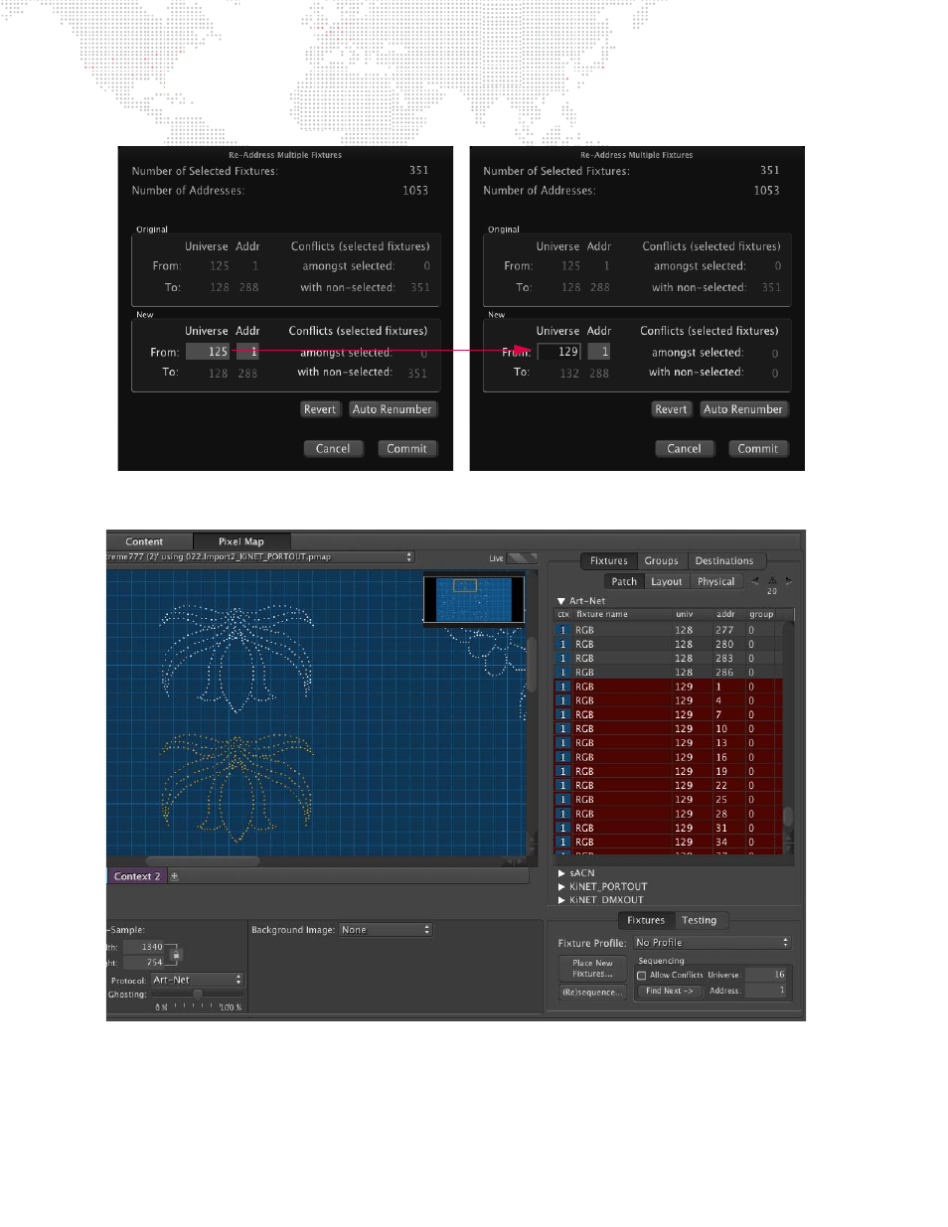Select the Fixtures tab at top
This screenshot has height=1227, width=948.
coord(609,561)
